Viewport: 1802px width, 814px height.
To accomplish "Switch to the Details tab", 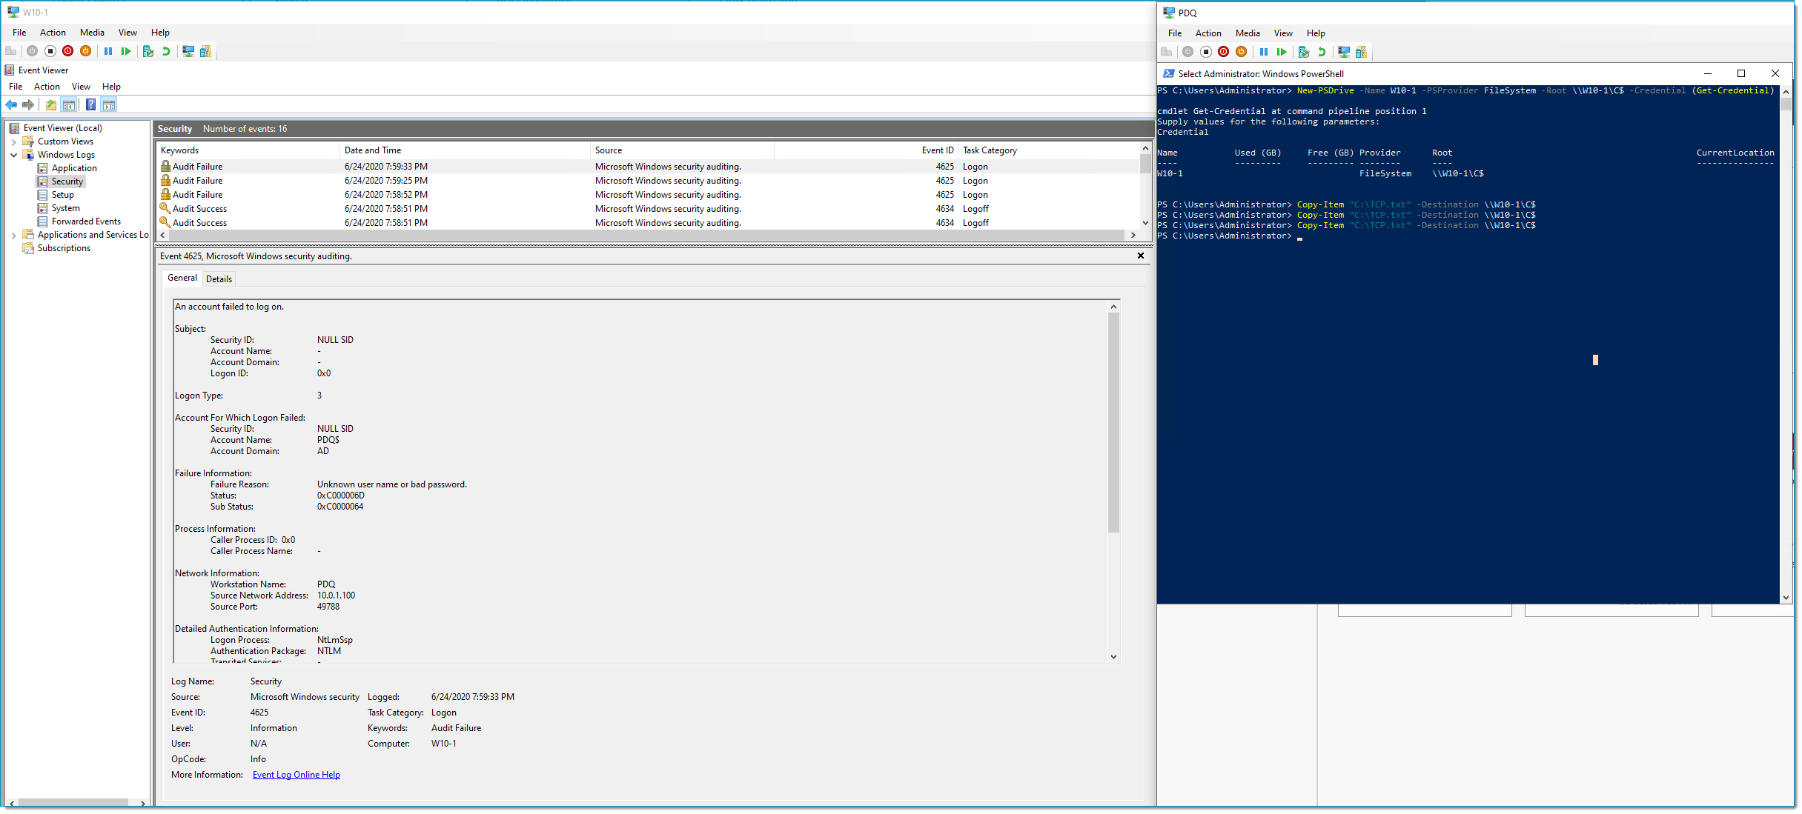I will pos(219,279).
